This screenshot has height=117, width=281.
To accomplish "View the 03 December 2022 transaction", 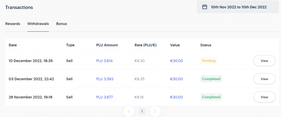I will 264,79.
